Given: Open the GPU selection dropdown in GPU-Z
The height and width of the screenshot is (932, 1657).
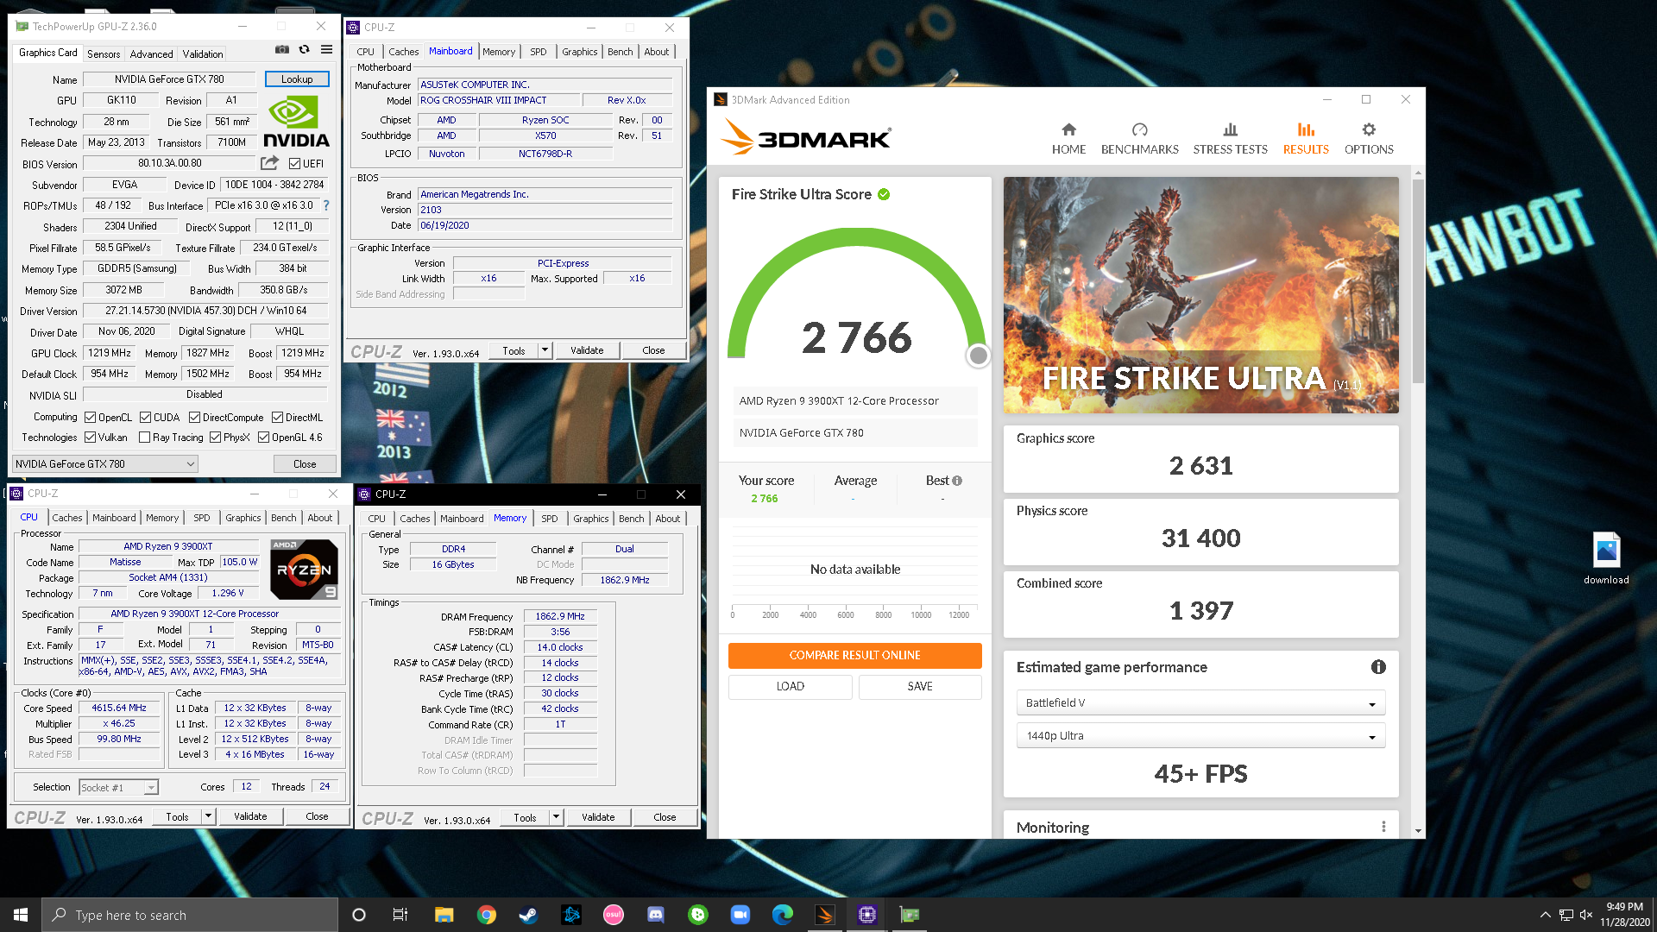Looking at the screenshot, I should point(104,464).
